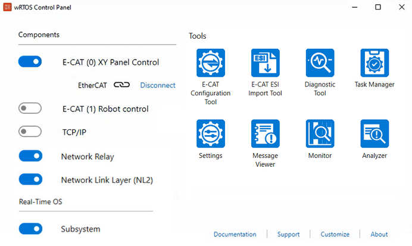Viewport: 412px width, 246px height.
Task: Enable E-CAT (1) Robot control toggle
Action: pyautogui.click(x=30, y=108)
